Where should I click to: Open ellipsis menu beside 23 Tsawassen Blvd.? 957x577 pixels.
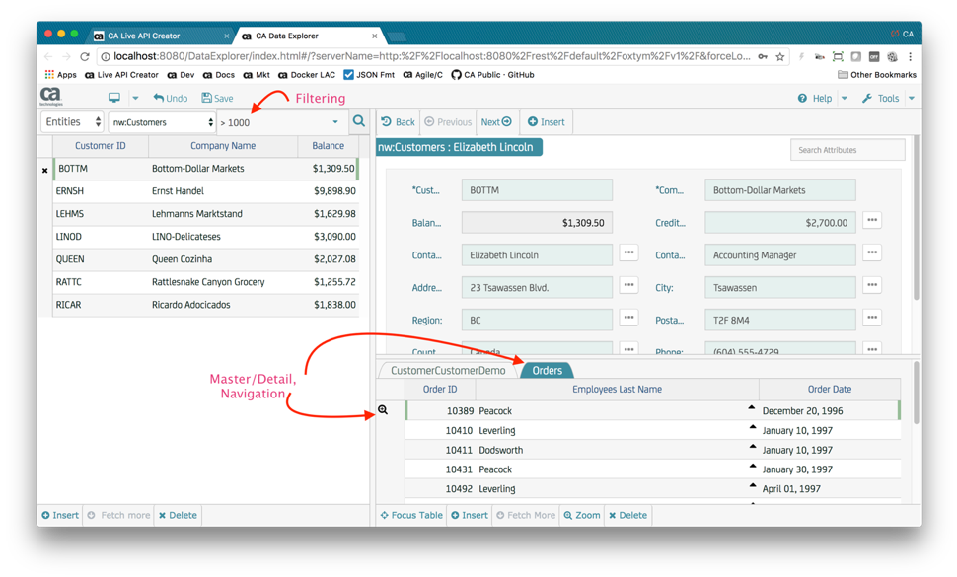[x=628, y=285]
